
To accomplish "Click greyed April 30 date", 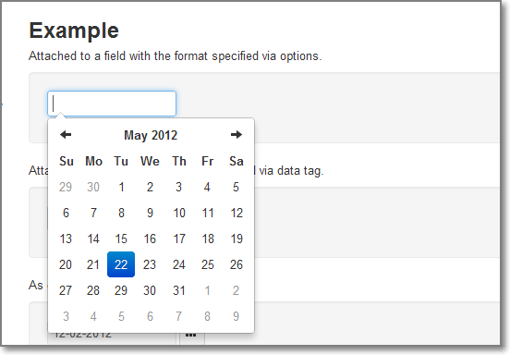I will [93, 187].
